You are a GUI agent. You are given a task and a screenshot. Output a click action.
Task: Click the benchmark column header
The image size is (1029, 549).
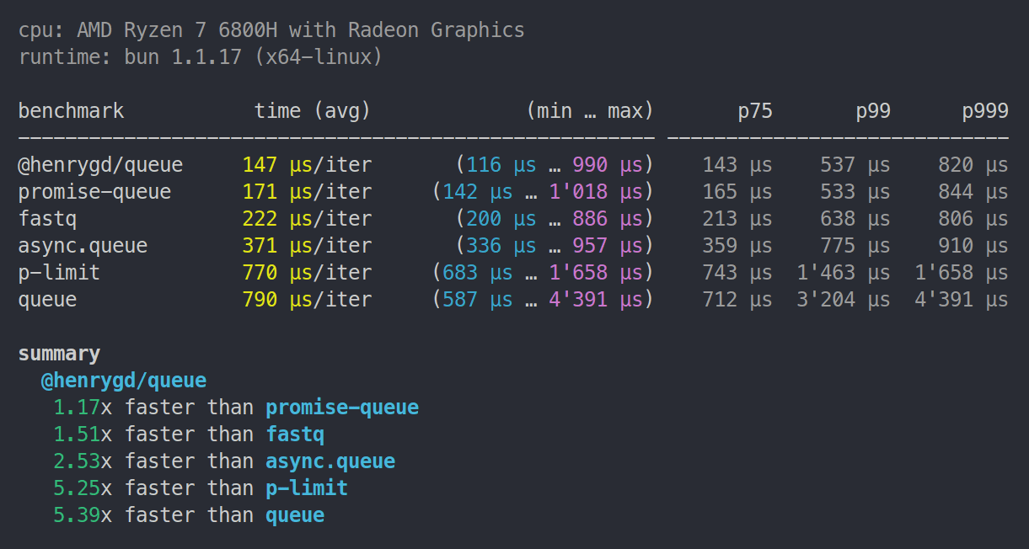pos(71,110)
